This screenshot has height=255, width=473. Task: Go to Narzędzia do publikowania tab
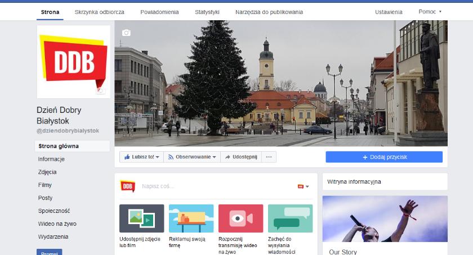click(269, 11)
